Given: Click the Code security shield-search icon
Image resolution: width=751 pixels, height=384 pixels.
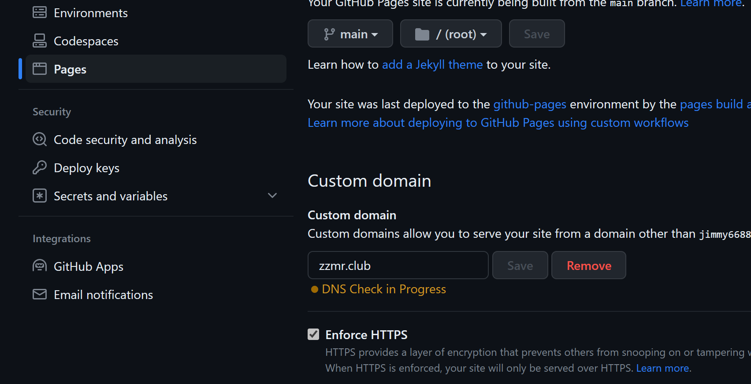Looking at the screenshot, I should pos(40,140).
